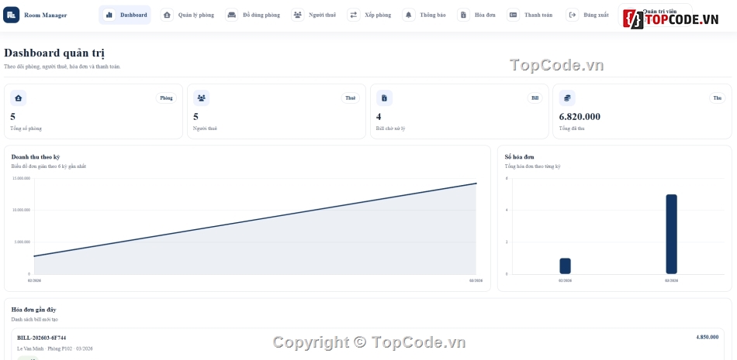Click the Bill chờ xử lý label
This screenshot has height=360, width=737.
[390, 129]
